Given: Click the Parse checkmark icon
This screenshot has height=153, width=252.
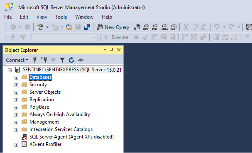Looking at the screenshot, I should tap(145, 37).
